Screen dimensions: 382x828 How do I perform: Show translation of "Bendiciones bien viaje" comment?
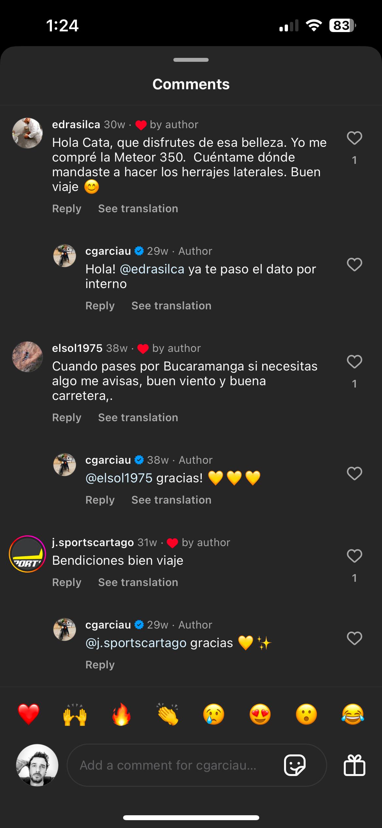point(138,582)
